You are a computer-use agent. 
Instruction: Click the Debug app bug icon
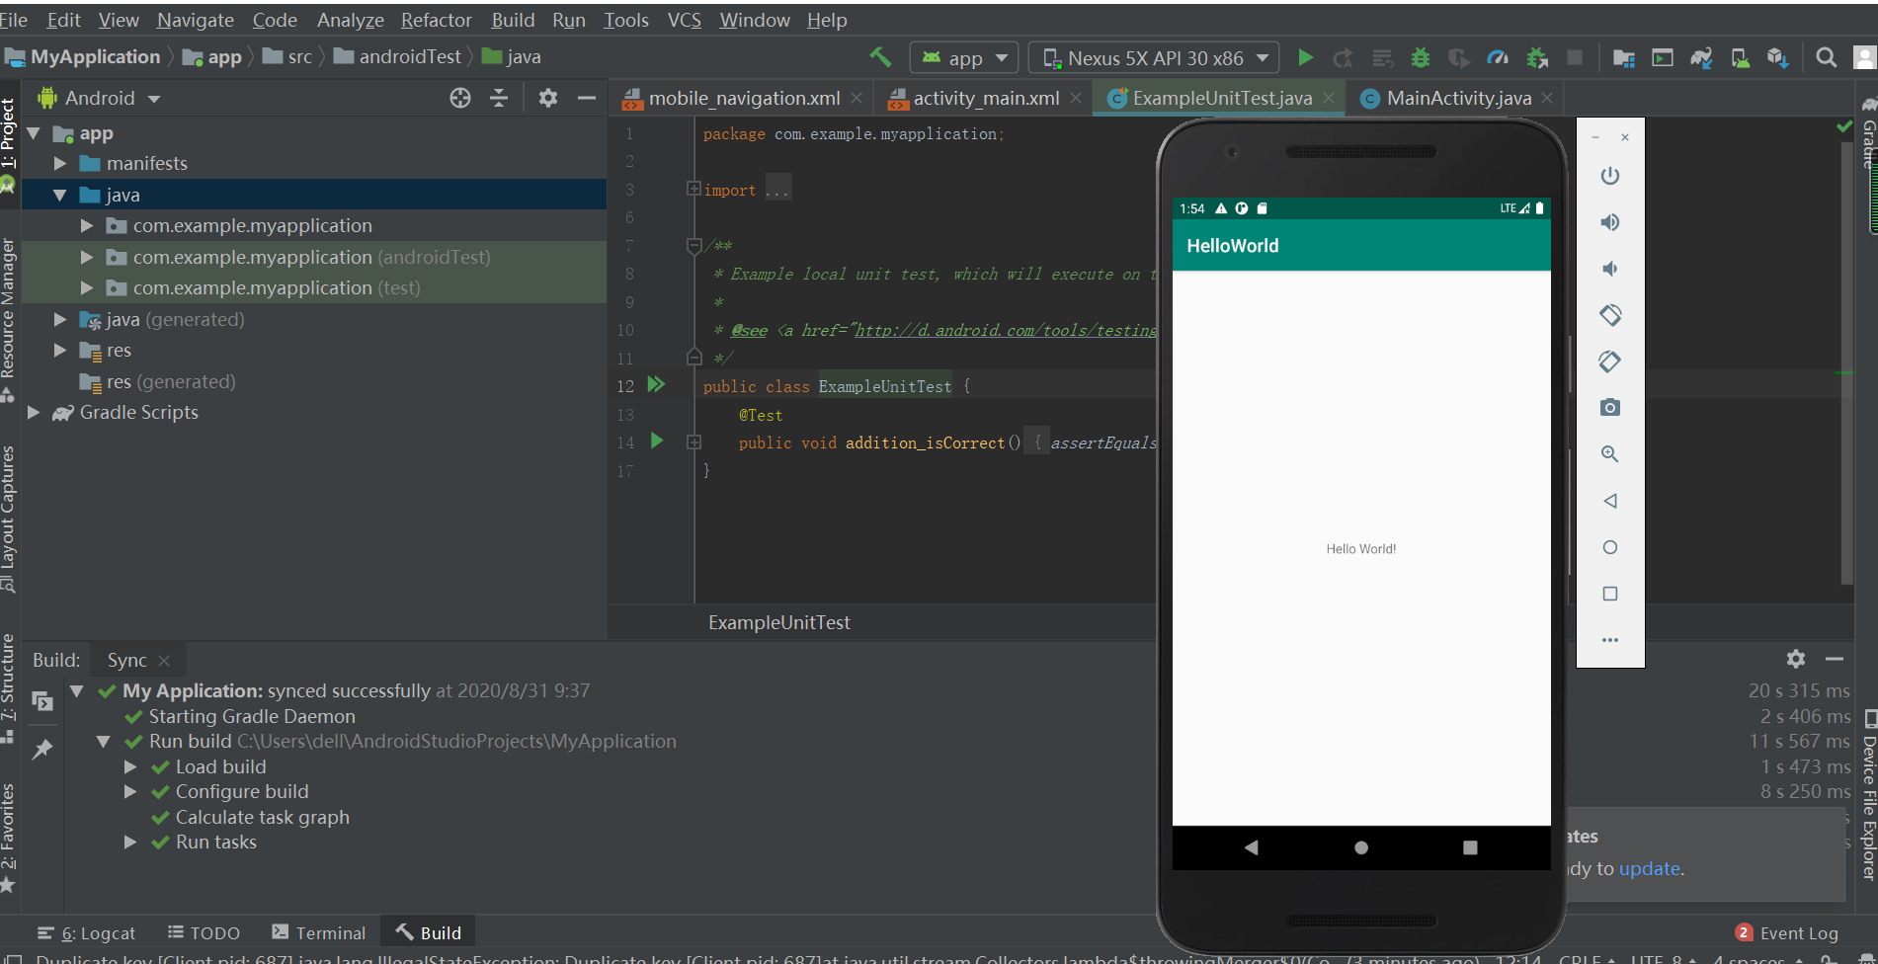coord(1420,58)
